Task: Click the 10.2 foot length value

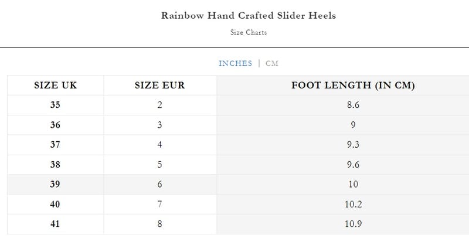Action: click(353, 205)
